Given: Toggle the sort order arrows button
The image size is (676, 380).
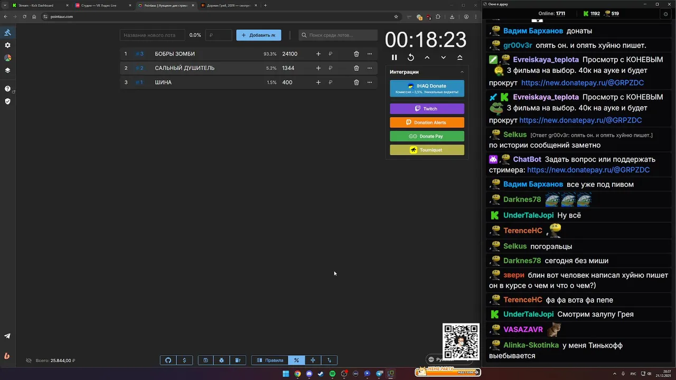Looking at the screenshot, I should [329, 360].
